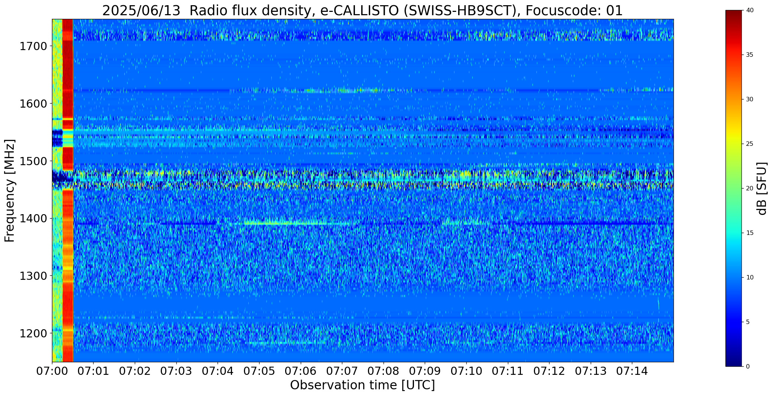Click the 07:11 time tick label
Screen dimensions: 773x396
(508, 371)
